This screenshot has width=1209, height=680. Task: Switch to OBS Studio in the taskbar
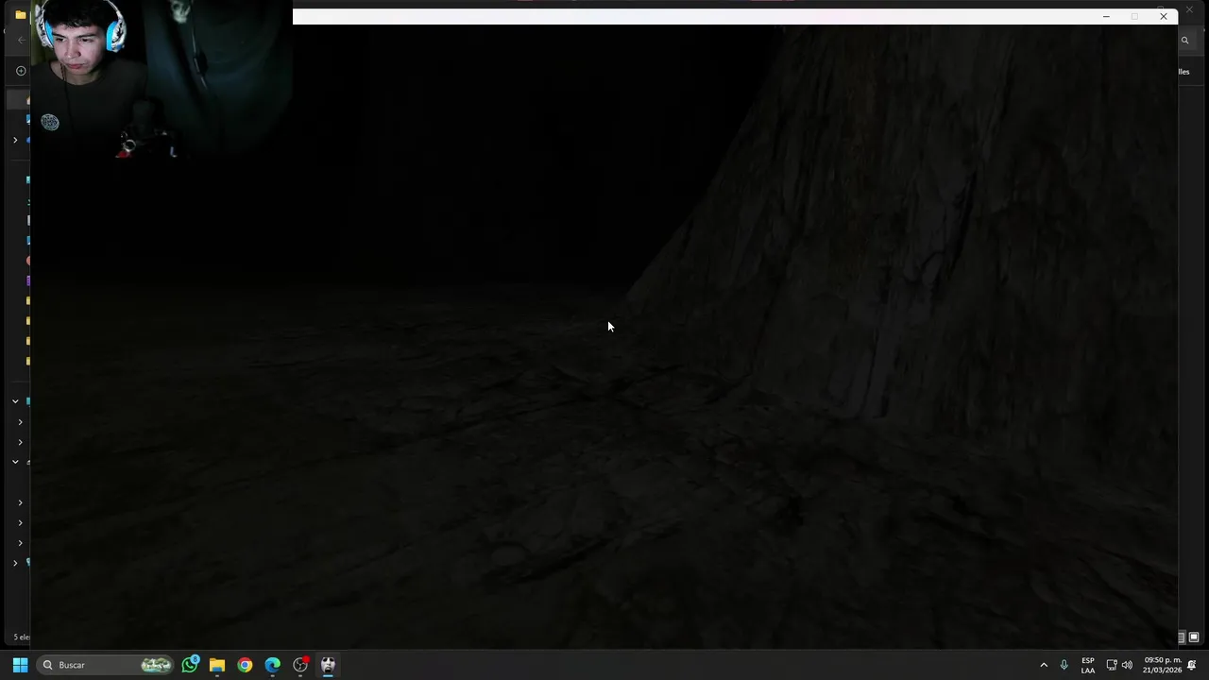pos(300,665)
